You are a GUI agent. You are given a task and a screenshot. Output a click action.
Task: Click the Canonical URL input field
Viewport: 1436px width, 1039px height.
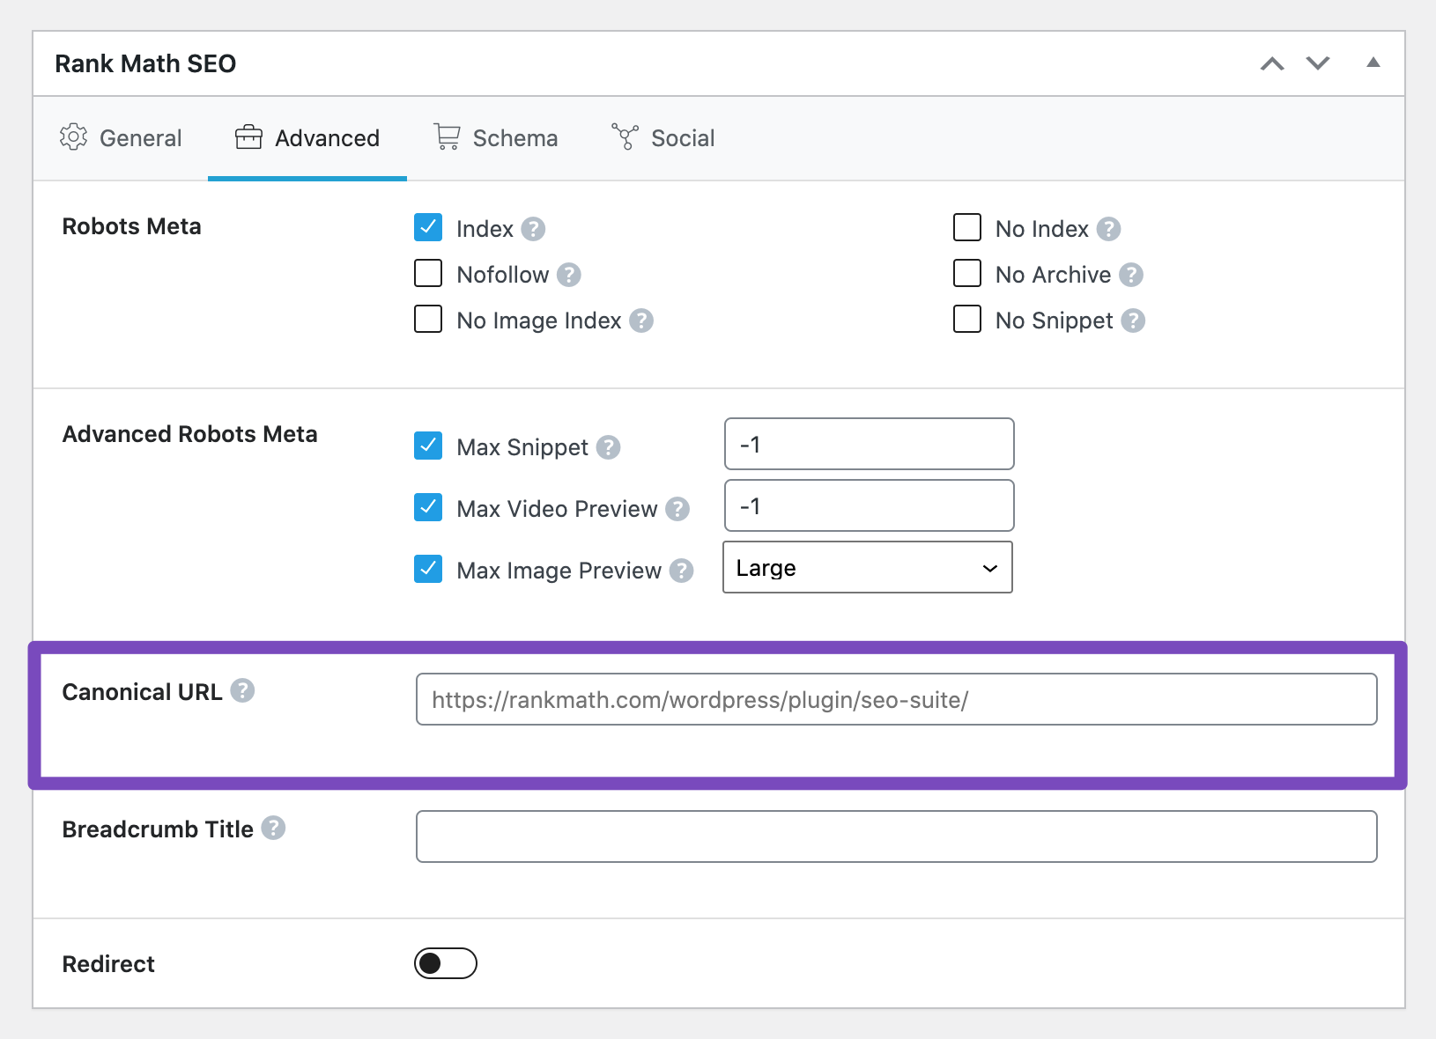click(896, 700)
